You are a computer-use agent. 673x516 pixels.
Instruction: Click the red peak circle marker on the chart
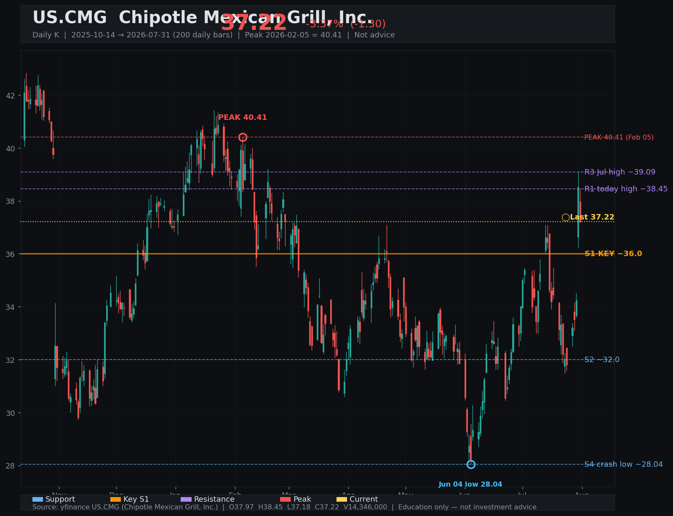[x=243, y=137]
